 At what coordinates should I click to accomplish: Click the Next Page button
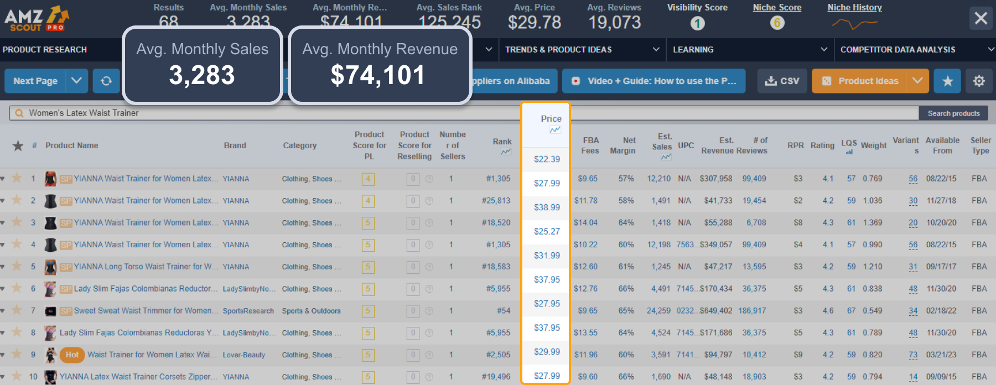(35, 81)
